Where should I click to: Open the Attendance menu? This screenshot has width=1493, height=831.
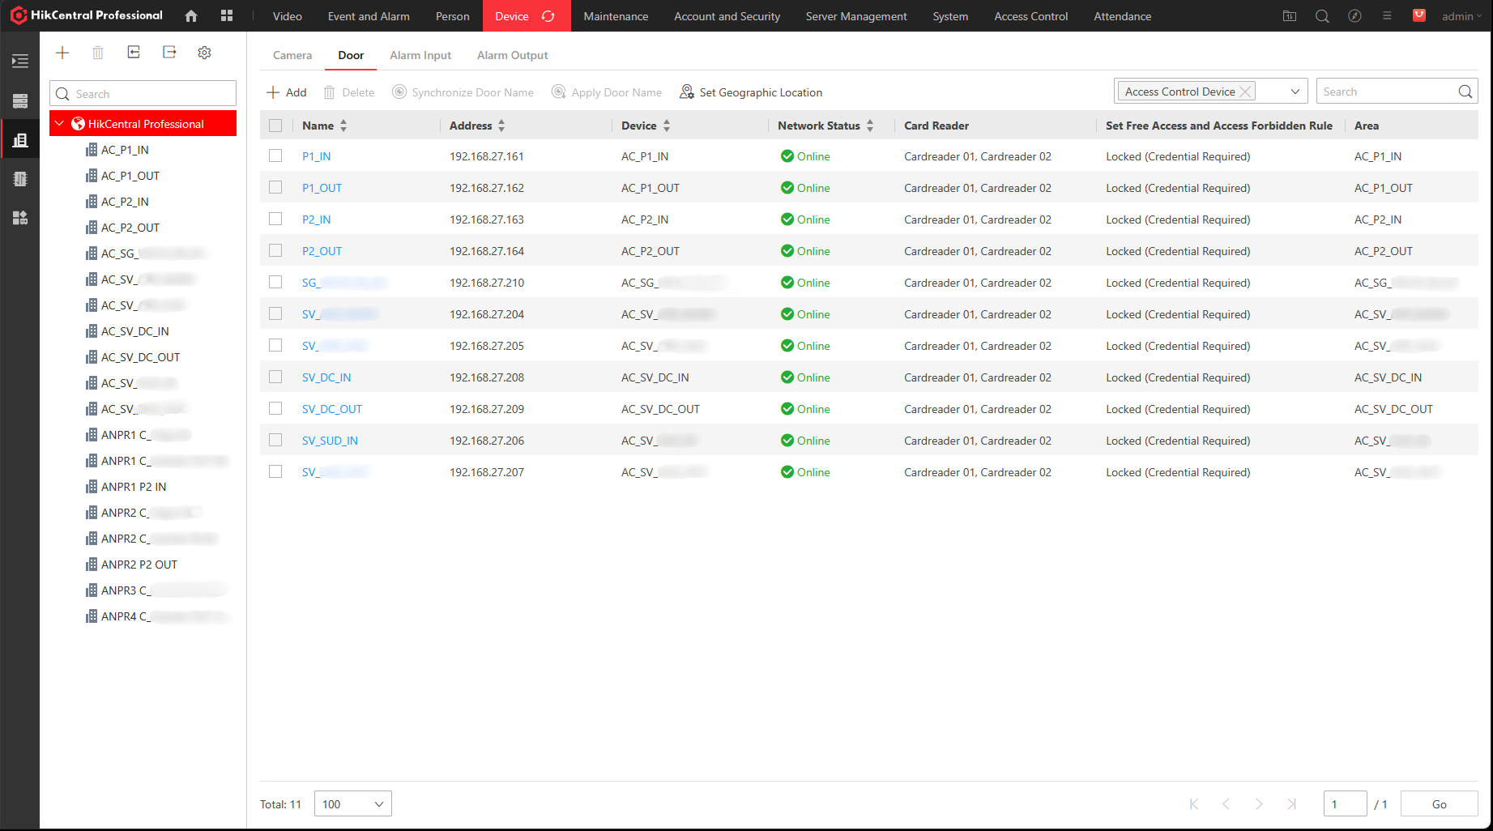1122,16
